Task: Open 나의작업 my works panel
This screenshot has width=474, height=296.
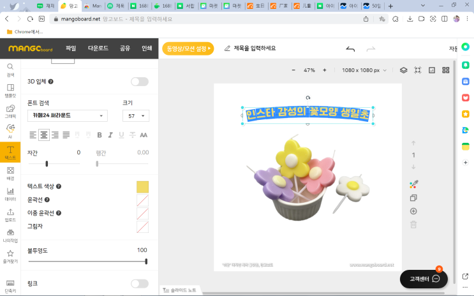Action: [x=10, y=236]
